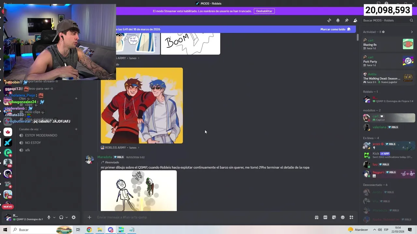Open the GIF picker
This screenshot has height=234, width=417.
coord(325,217)
